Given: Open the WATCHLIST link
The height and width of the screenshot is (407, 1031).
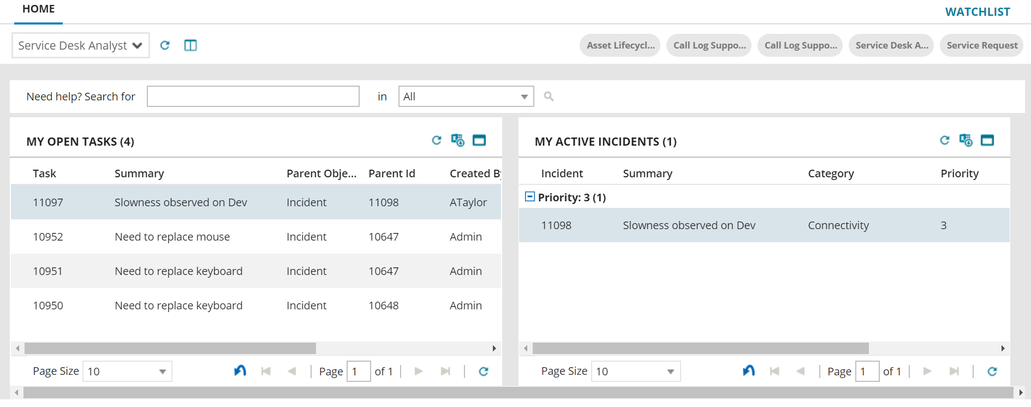Looking at the screenshot, I should (x=977, y=12).
